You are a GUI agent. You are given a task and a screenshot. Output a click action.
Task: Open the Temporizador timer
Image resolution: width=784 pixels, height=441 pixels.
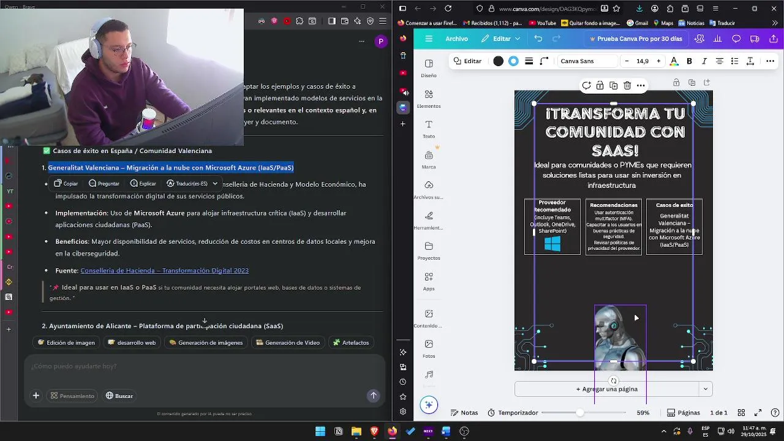tap(512, 413)
